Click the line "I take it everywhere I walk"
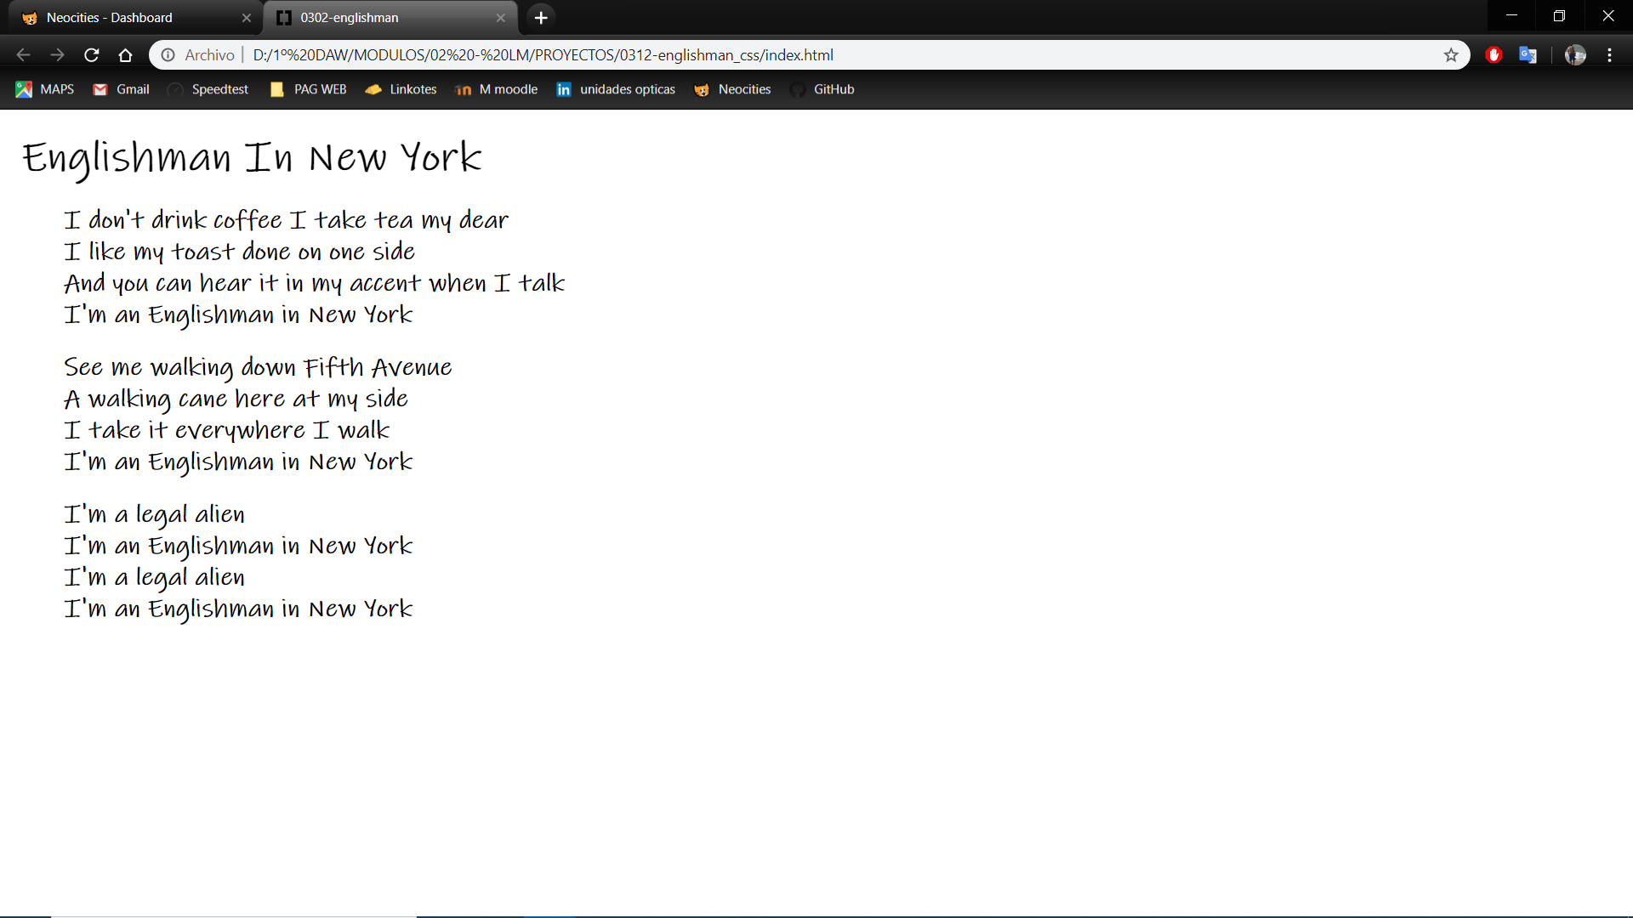Screen dimensions: 1633x918 tap(227, 430)
